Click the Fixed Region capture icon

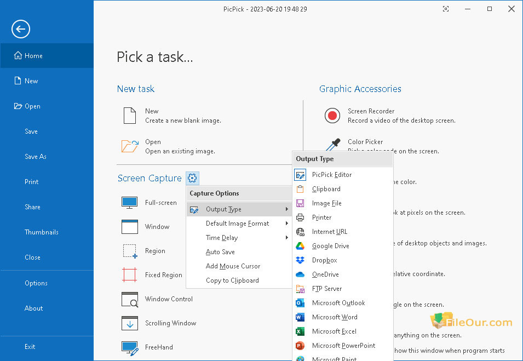pyautogui.click(x=130, y=275)
